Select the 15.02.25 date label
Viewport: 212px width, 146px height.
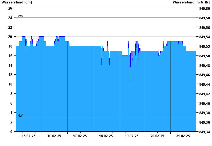point(29,136)
